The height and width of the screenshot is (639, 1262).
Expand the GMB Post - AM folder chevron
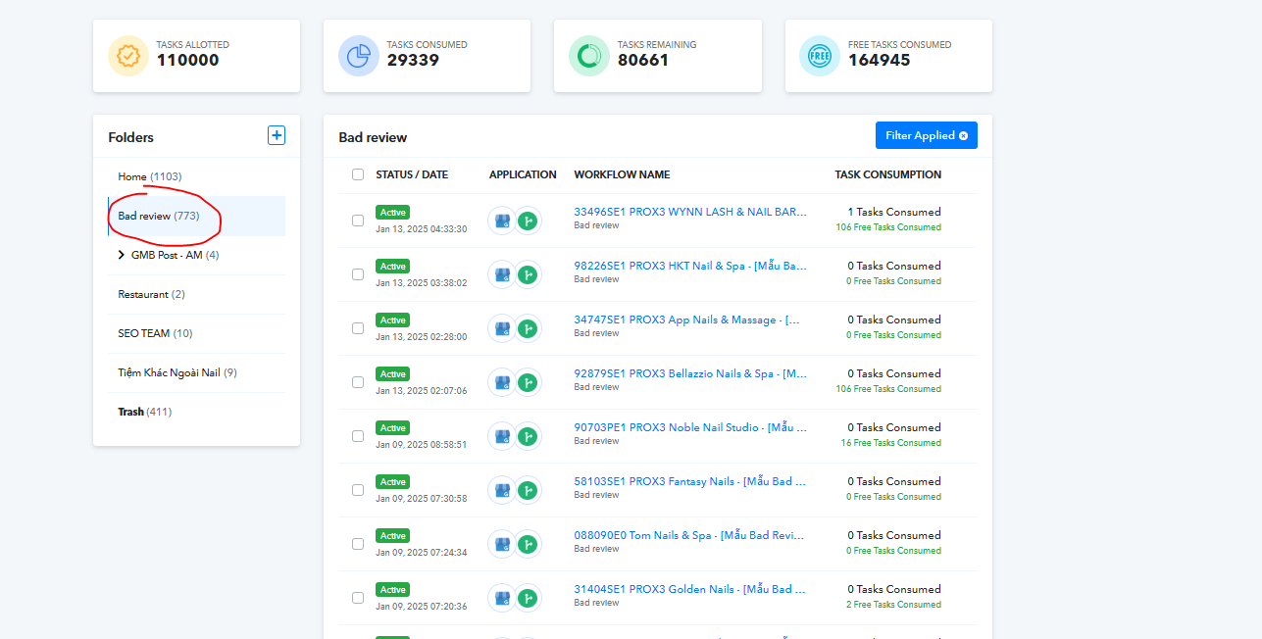pyautogui.click(x=122, y=255)
